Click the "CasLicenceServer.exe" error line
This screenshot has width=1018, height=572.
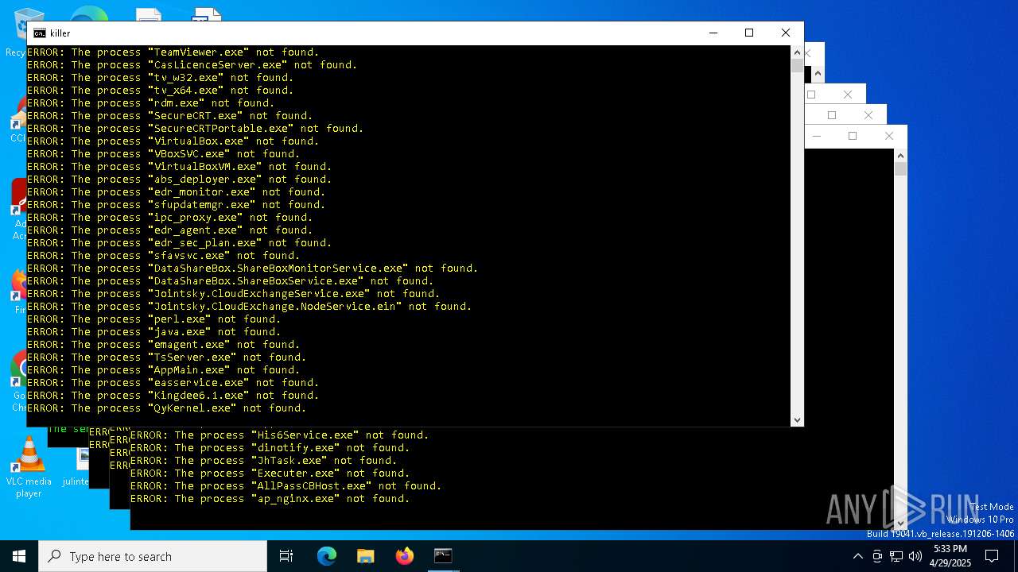(x=192, y=65)
